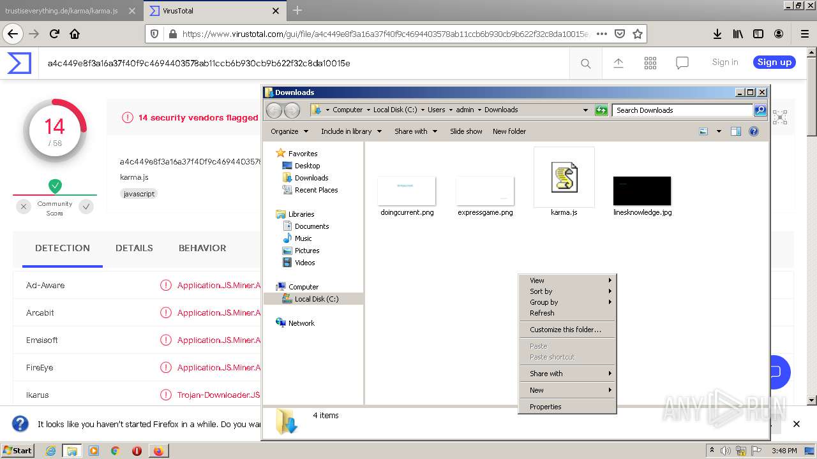Go to the Firefox home page
This screenshot has height=459, width=817.
(x=75, y=34)
